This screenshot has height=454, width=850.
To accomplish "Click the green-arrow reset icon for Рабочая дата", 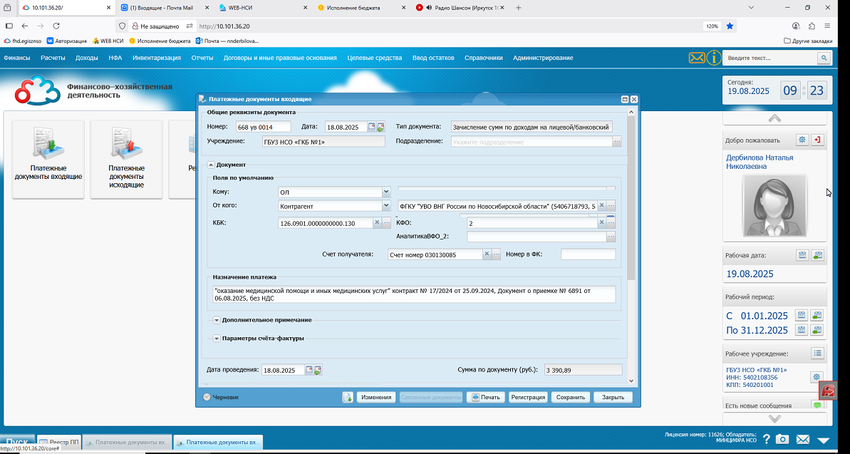I will coord(817,255).
